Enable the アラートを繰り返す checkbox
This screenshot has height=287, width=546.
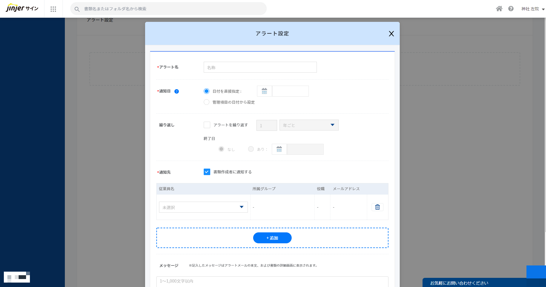(207, 125)
